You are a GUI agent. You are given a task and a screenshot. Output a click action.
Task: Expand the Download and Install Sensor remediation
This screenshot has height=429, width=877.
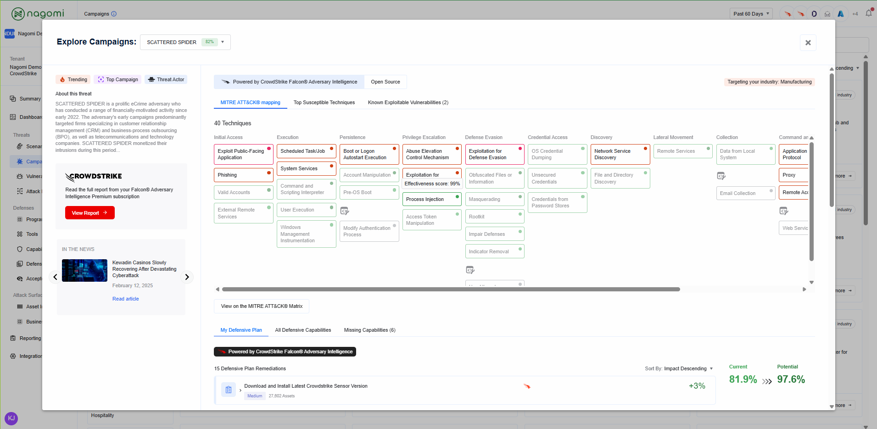pos(240,390)
